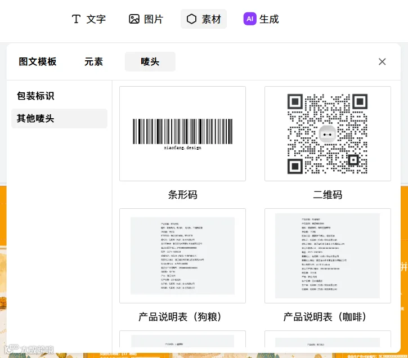Click the 条形码 label text
408x358 pixels.
click(x=182, y=195)
